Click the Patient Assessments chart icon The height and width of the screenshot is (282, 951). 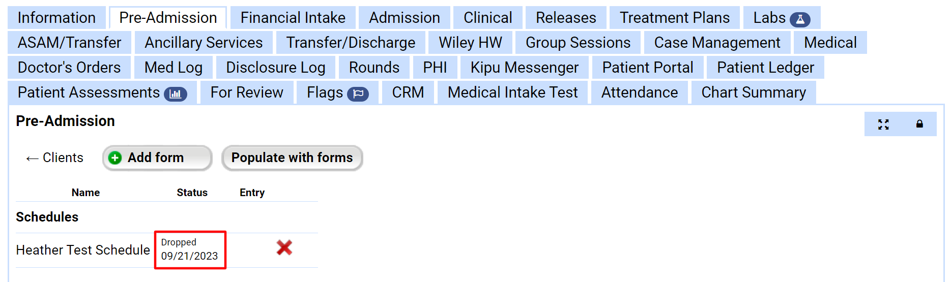pos(176,94)
